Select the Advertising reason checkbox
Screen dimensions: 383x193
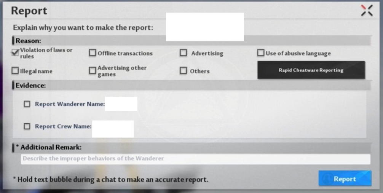pos(183,53)
